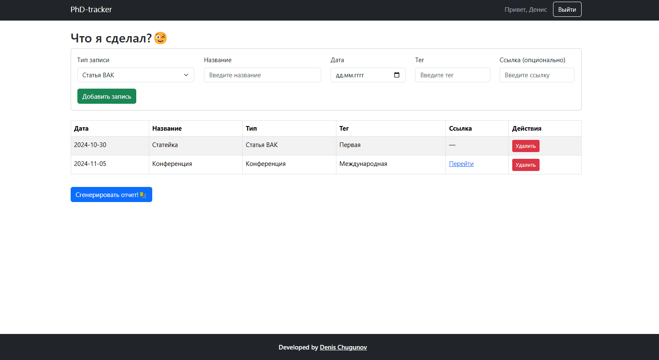Viewport: 659px width, 360px height.
Task: Click the Дата column header
Action: [81, 129]
